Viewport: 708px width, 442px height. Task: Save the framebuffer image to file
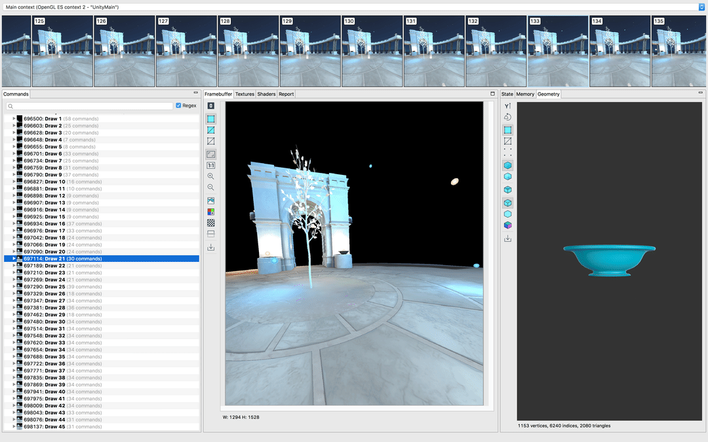point(211,247)
